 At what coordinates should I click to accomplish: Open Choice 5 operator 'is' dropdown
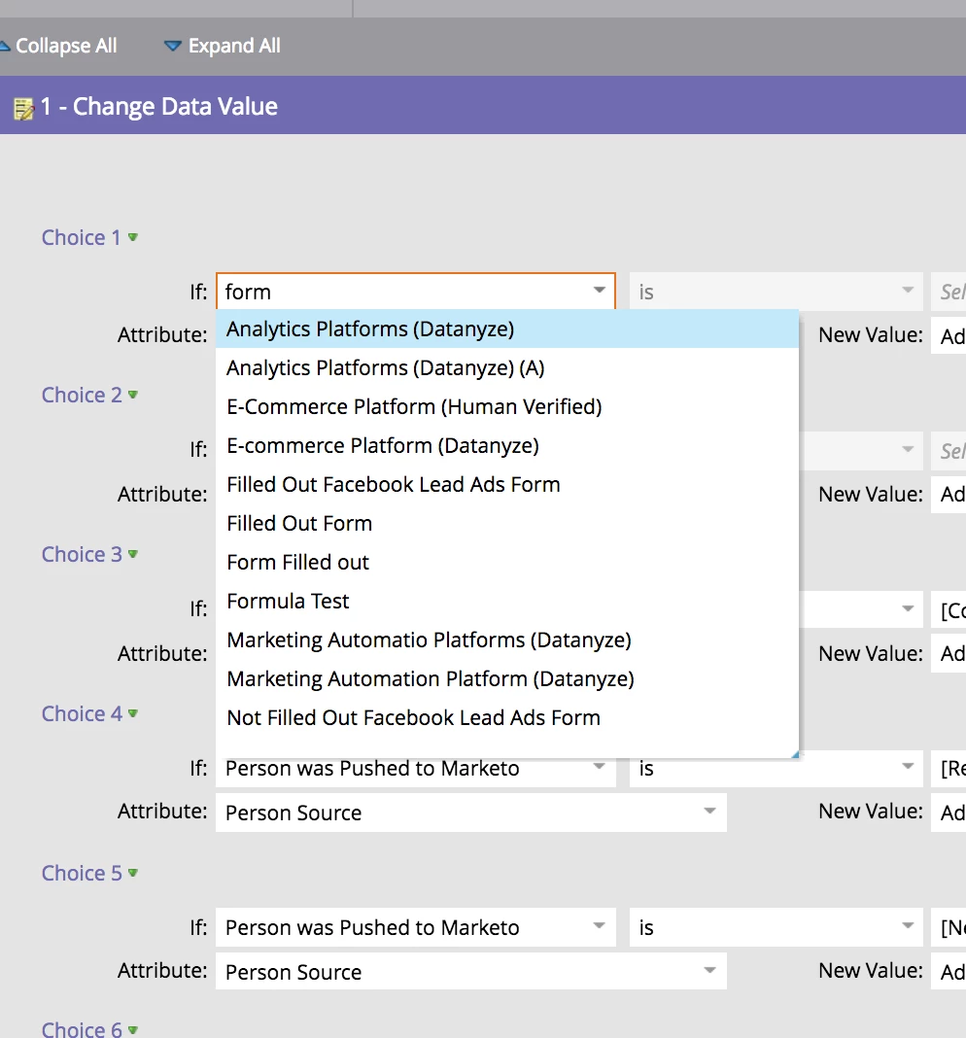tap(909, 928)
